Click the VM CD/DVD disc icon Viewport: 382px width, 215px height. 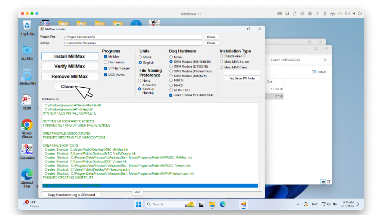click(302, 14)
